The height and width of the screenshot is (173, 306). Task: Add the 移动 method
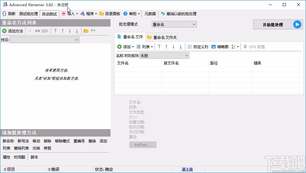click(36, 141)
